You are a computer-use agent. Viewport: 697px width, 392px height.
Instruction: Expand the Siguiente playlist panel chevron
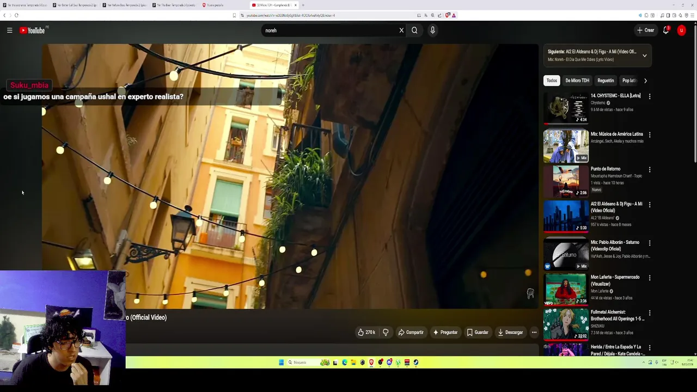point(645,56)
